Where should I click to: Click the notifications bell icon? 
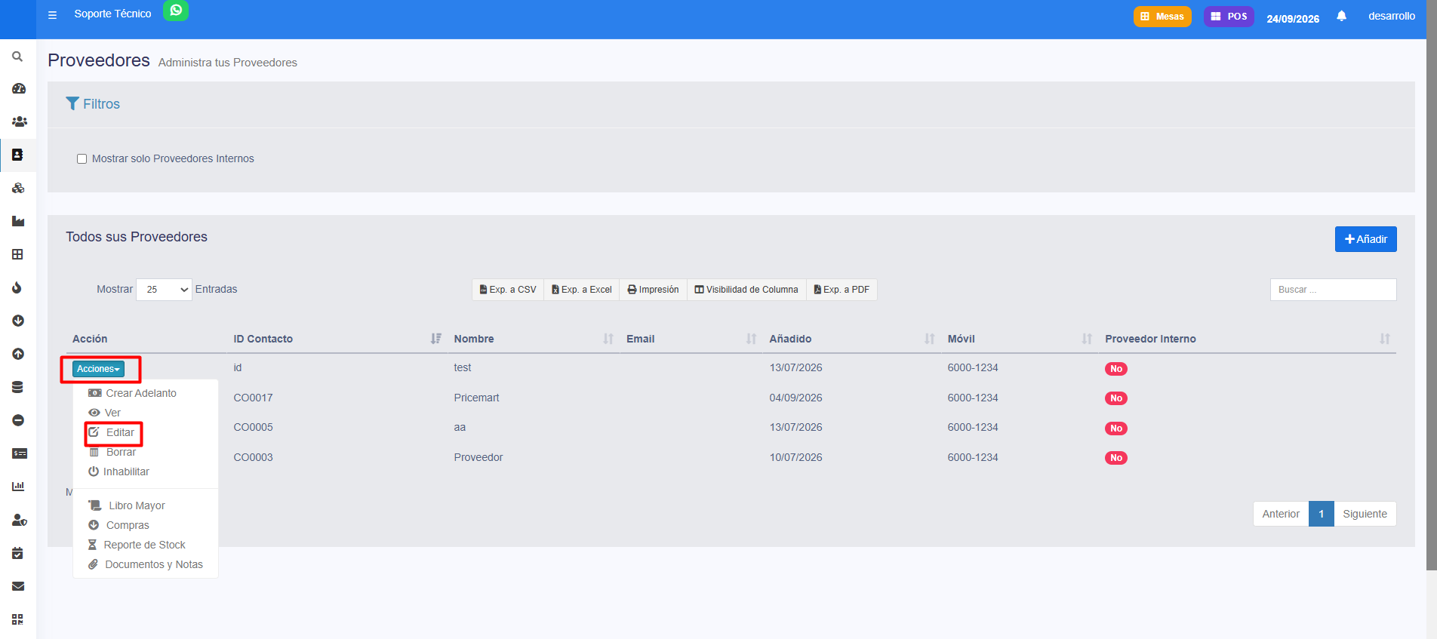1341,16
